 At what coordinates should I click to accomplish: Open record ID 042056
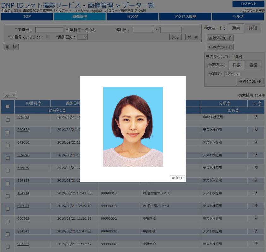pyautogui.click(x=23, y=143)
